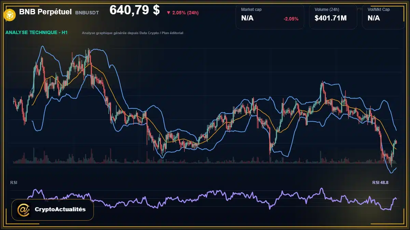Click the CryptoActualités logo icon

[24, 210]
